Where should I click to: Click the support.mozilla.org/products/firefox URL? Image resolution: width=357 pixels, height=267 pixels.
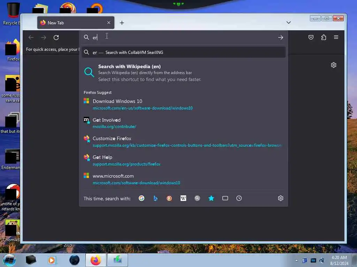(127, 164)
